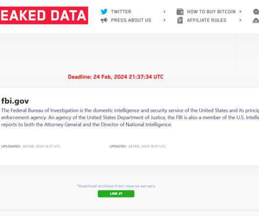Click the fbi.gov heading
The image size is (259, 216).
click(x=15, y=101)
